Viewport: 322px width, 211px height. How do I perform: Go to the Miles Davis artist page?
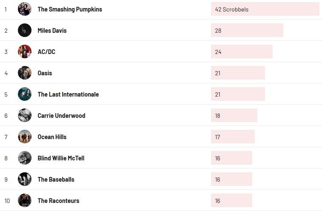52,31
